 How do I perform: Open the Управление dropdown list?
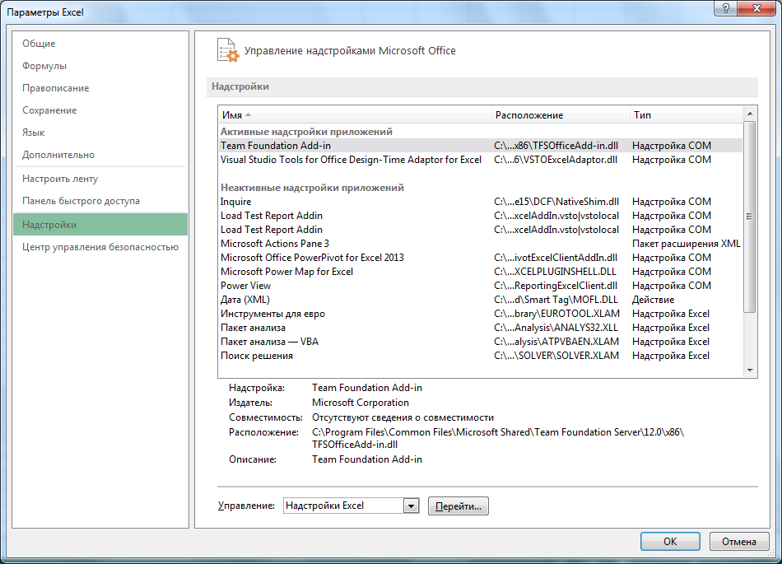pyautogui.click(x=411, y=506)
